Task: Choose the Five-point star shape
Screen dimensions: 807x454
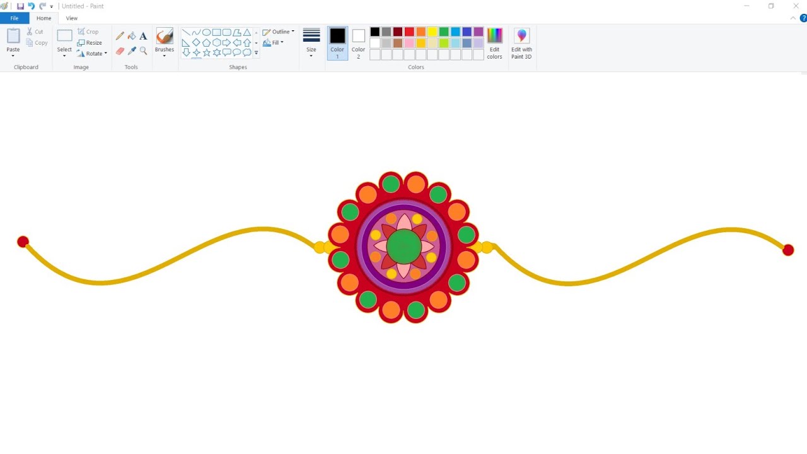Action: 206,52
